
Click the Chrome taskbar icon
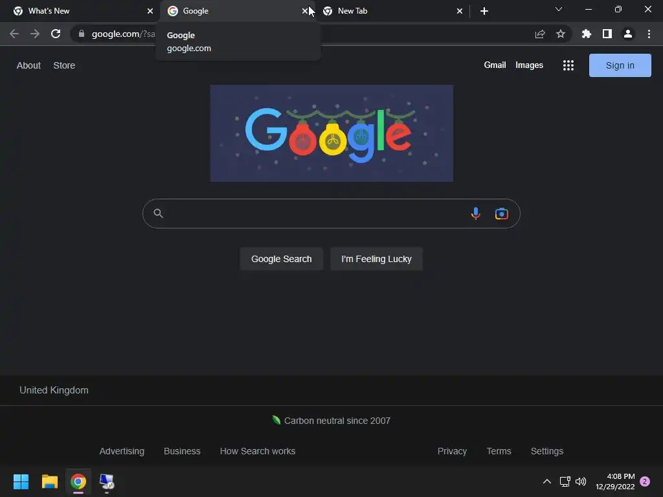coord(78,481)
